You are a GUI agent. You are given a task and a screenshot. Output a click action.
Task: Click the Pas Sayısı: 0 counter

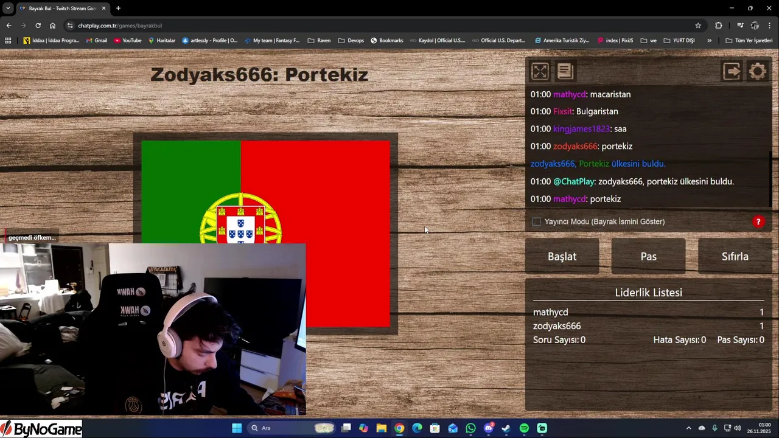coord(741,339)
